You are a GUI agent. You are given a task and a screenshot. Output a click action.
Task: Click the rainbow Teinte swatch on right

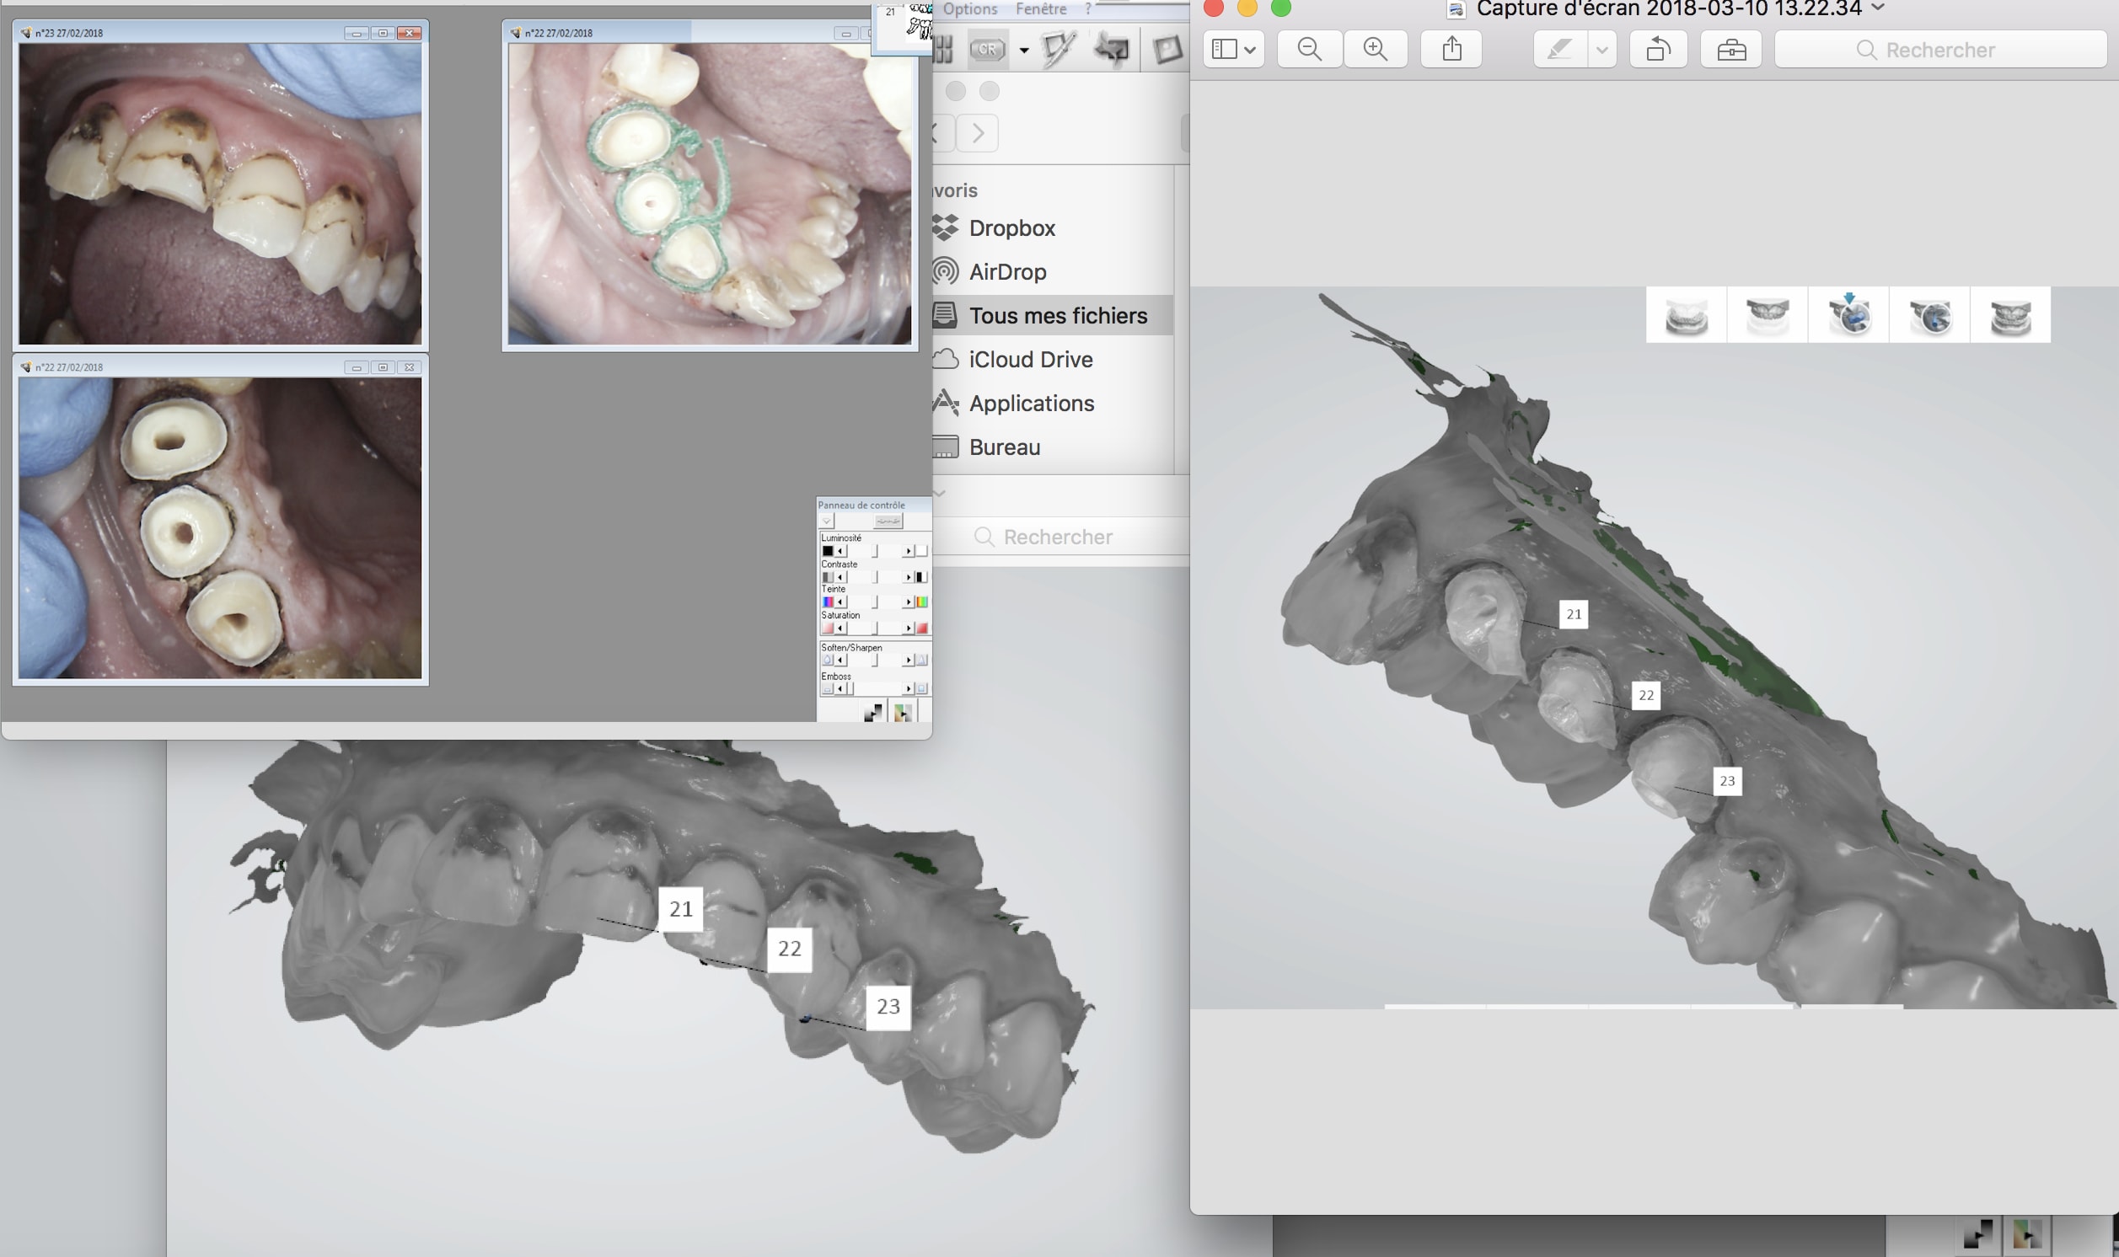923,602
